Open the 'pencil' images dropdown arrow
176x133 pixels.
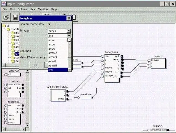coord(69,31)
